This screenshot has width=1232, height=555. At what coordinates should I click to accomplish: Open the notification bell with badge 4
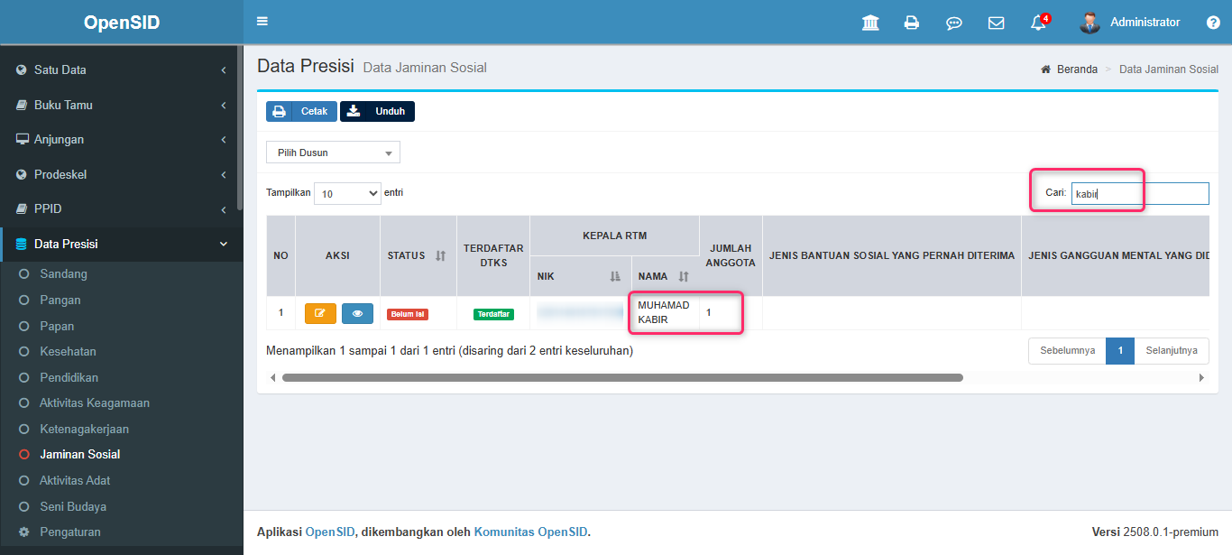coord(1038,23)
